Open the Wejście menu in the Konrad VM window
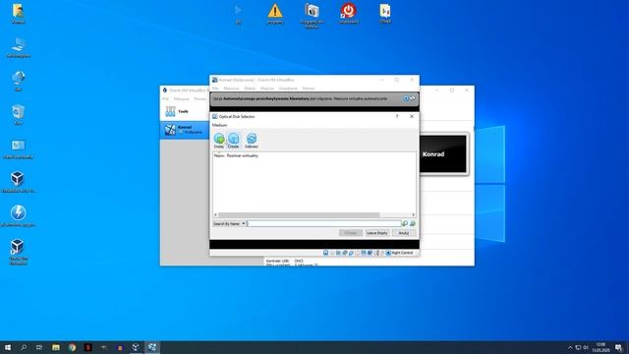629x354 pixels. 266,88
